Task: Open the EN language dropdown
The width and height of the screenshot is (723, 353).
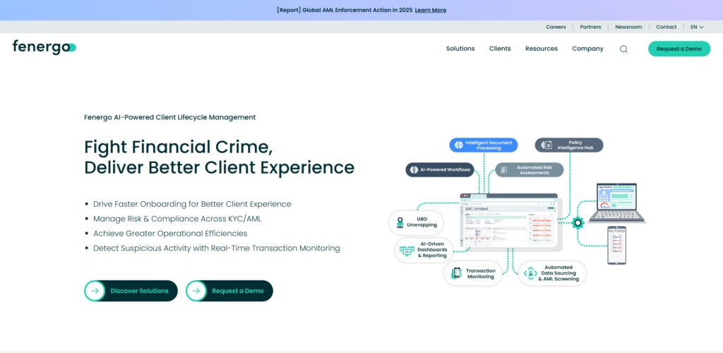Action: tap(697, 28)
